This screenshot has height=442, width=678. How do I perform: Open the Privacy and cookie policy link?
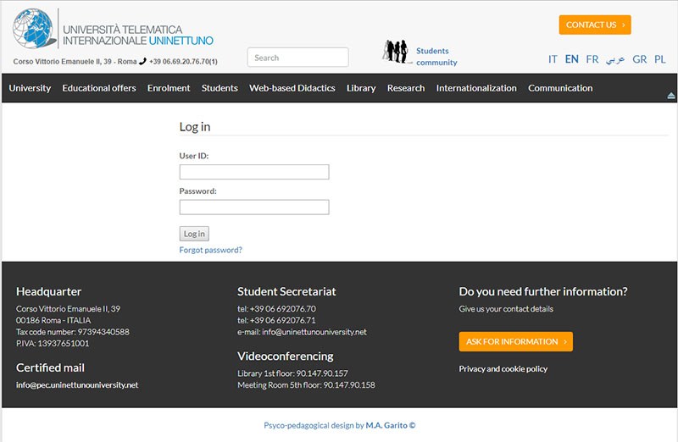click(x=503, y=369)
